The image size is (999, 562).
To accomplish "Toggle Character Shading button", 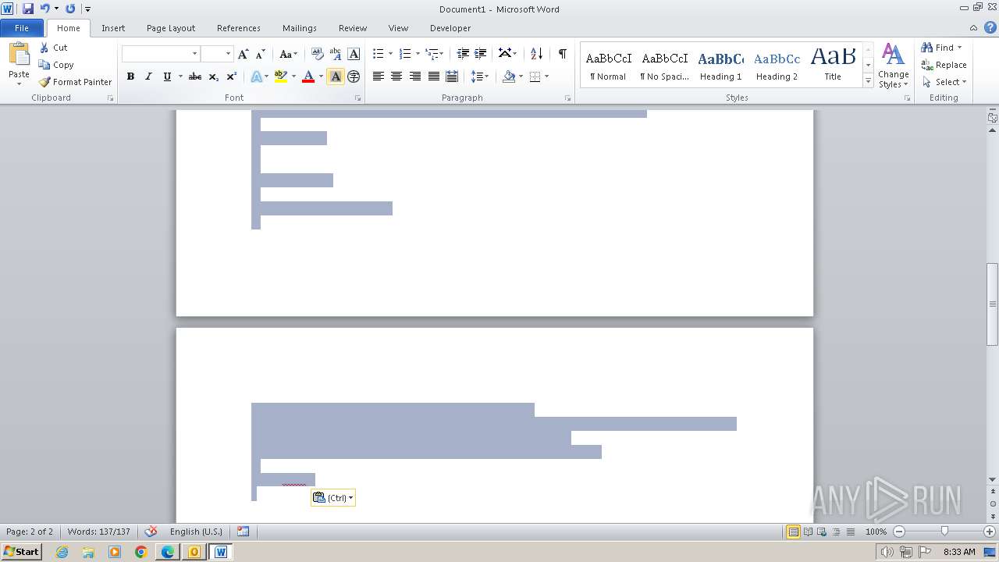I will click(x=336, y=76).
